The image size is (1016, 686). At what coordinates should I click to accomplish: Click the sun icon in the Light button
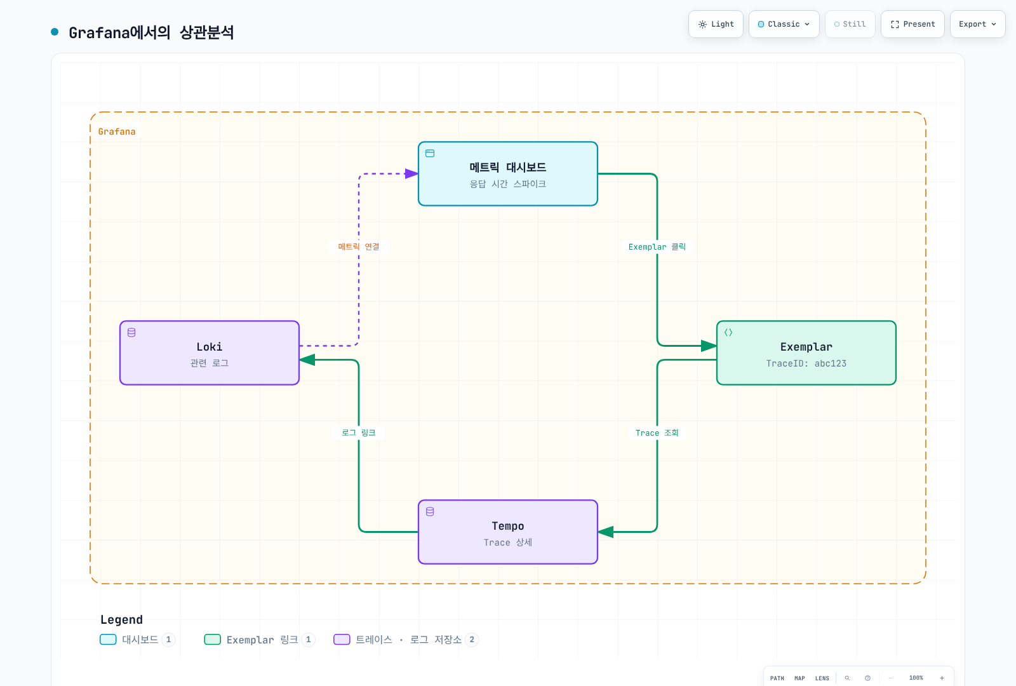click(x=702, y=24)
